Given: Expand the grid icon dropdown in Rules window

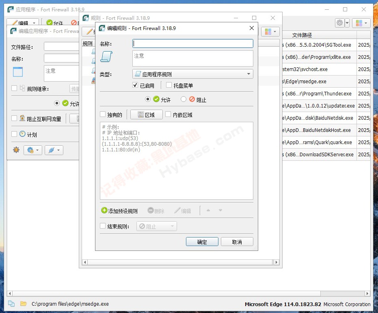Looking at the screenshot, I should click(275, 32).
